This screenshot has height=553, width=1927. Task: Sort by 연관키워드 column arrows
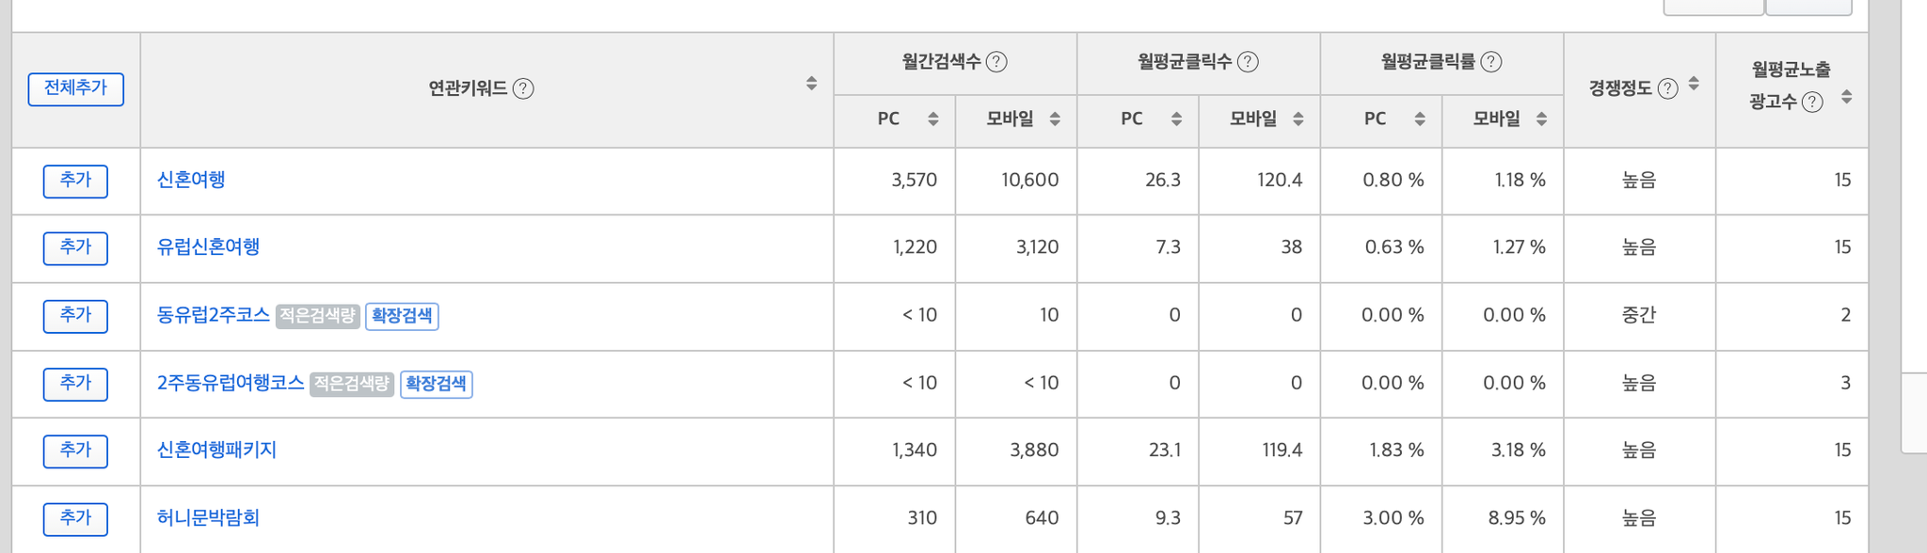pos(811,84)
